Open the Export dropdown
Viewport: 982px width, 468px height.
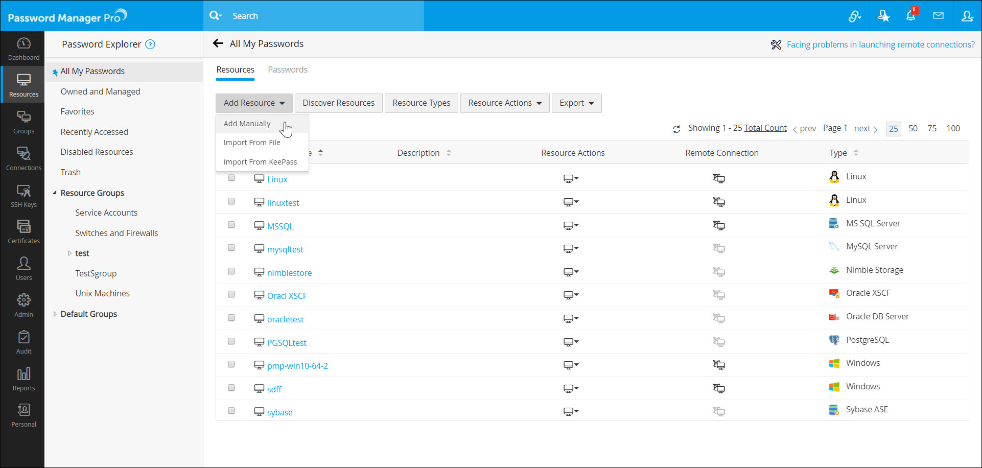(576, 103)
